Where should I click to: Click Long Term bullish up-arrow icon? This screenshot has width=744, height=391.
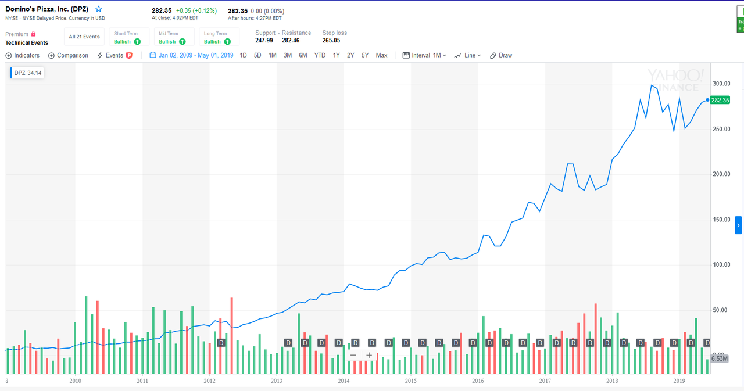point(228,41)
